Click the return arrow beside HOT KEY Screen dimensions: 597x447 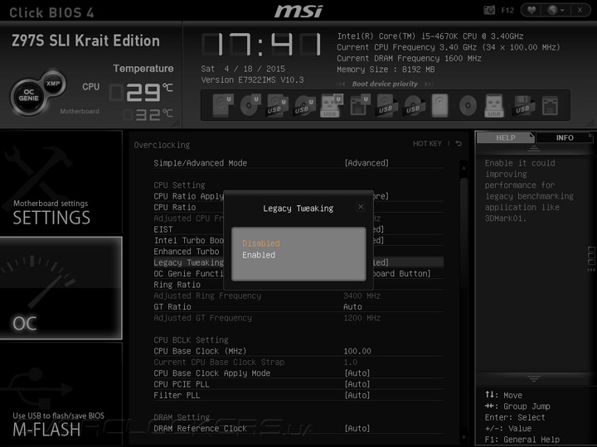[459, 143]
